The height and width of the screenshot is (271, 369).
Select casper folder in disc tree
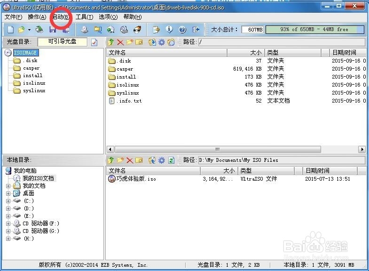[x=31, y=68]
